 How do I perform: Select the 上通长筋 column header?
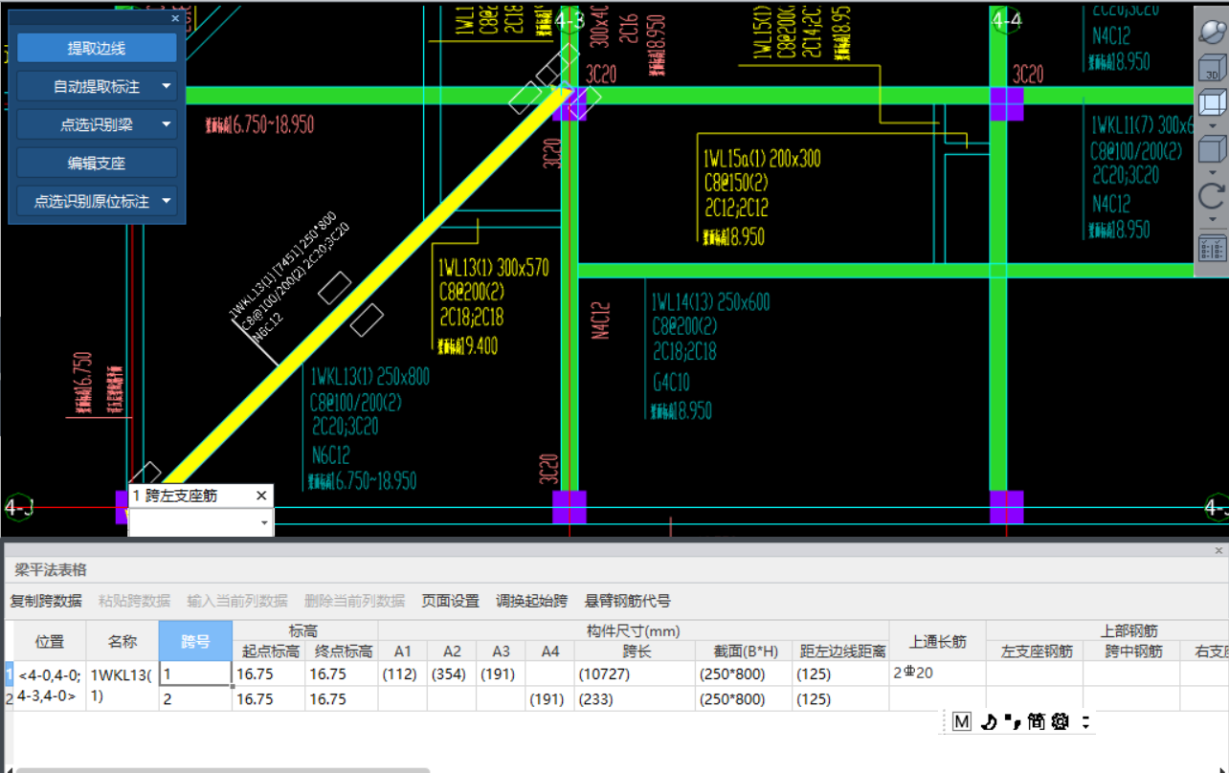pyautogui.click(x=938, y=641)
